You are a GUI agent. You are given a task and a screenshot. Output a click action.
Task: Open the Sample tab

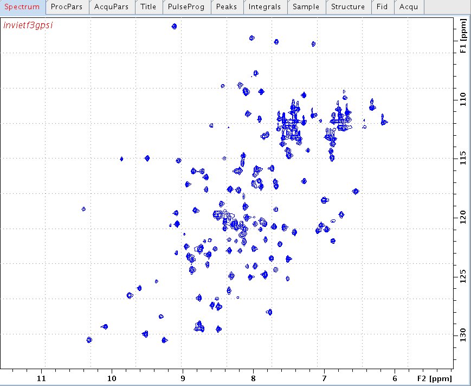click(306, 7)
